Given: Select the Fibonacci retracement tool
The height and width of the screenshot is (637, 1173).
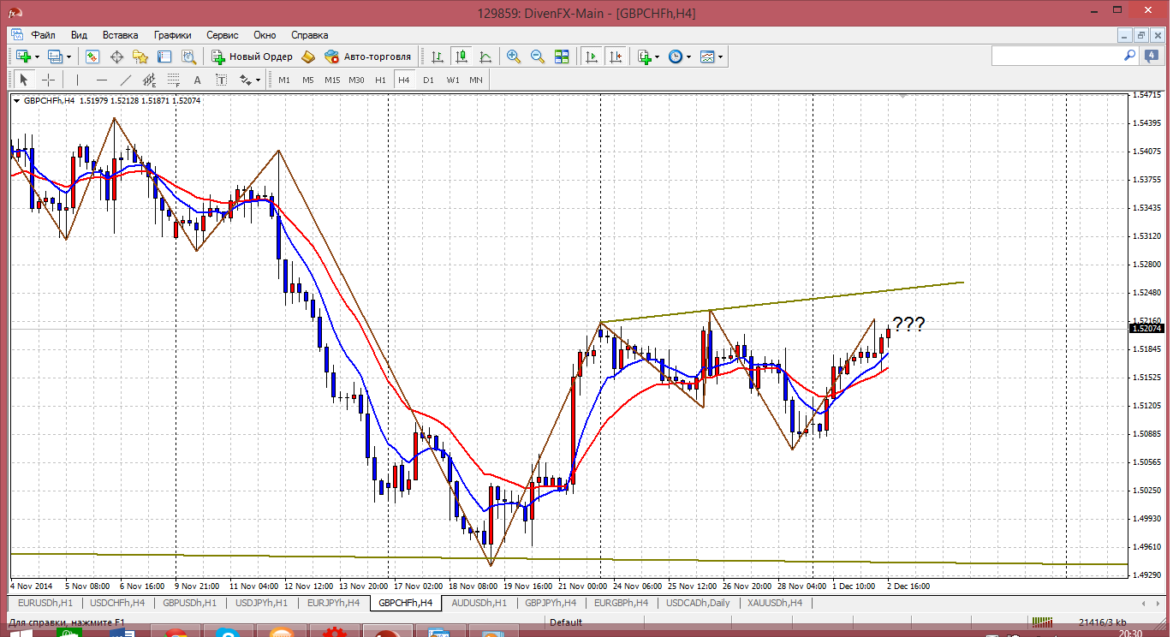Looking at the screenshot, I should (x=175, y=80).
